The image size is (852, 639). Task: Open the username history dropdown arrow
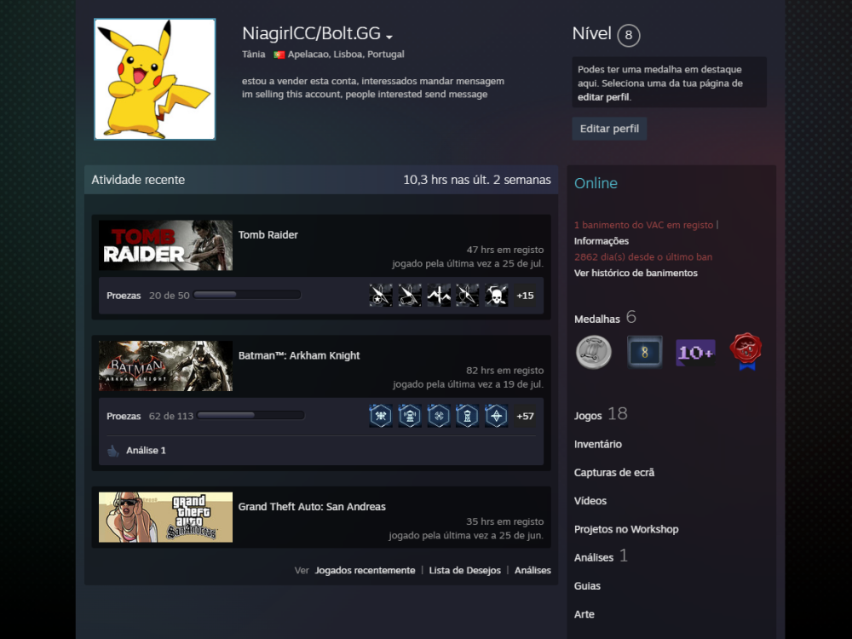coord(389,37)
